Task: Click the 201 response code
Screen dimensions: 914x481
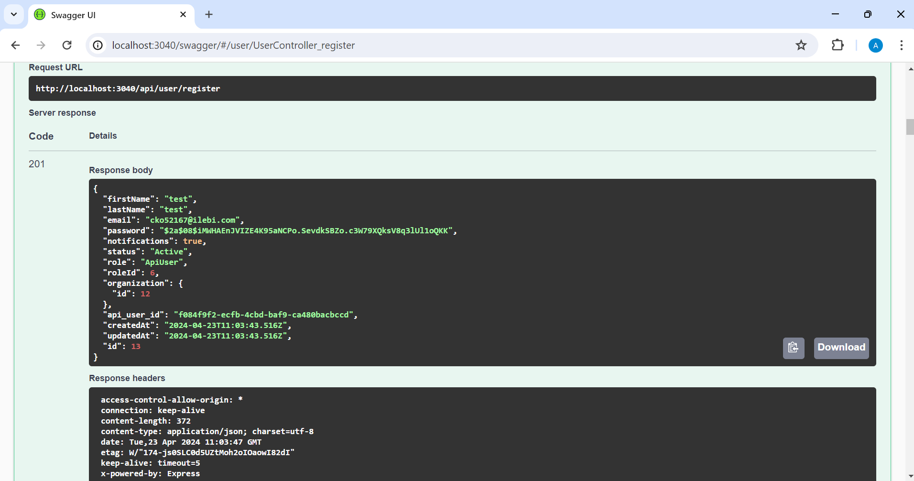Action: pyautogui.click(x=37, y=164)
